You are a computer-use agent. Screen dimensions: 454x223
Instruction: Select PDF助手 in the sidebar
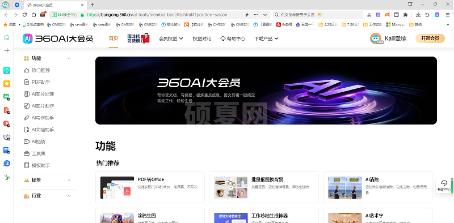37,82
